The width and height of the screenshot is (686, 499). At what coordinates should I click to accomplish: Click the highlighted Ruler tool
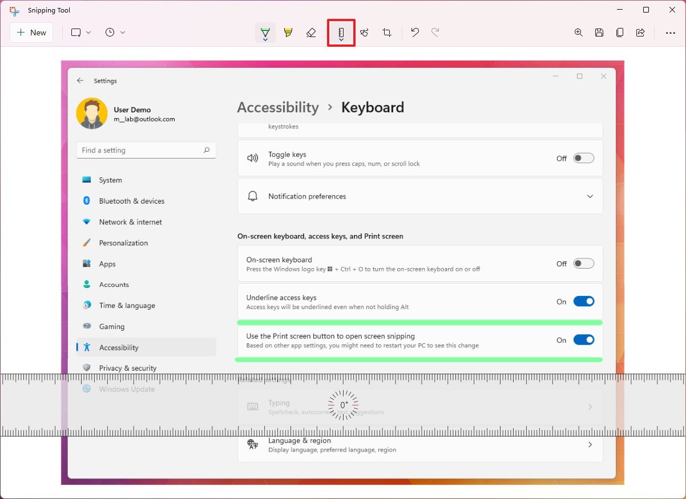[x=341, y=33]
